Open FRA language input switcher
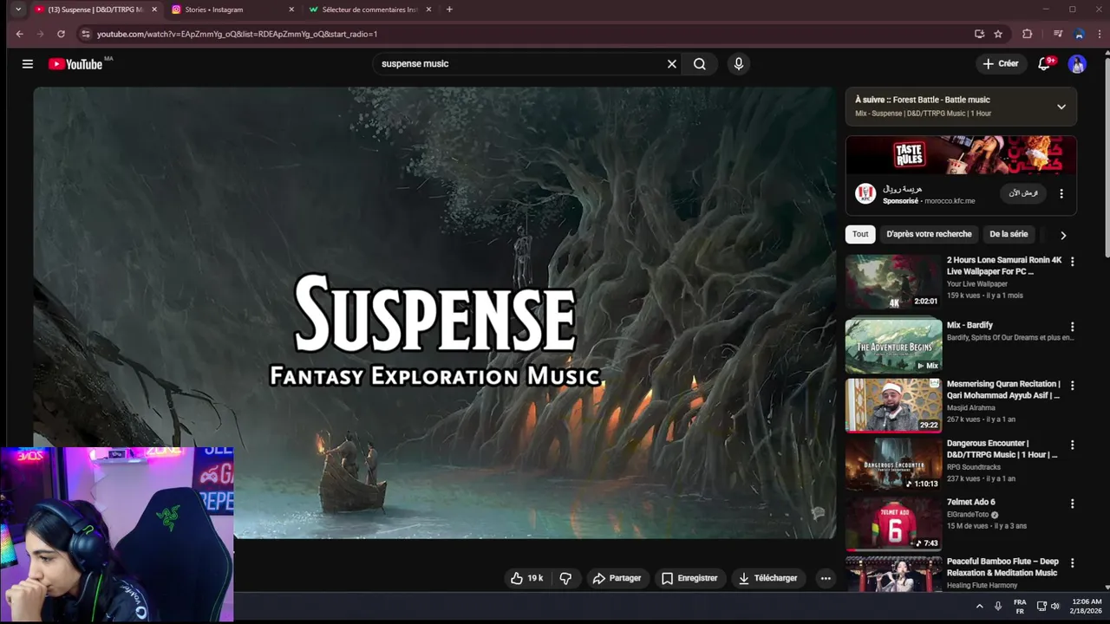The image size is (1110, 624). tap(1020, 607)
